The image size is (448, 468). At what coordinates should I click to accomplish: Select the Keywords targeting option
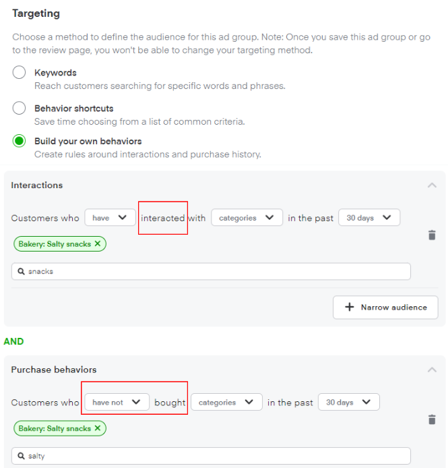pyautogui.click(x=20, y=73)
